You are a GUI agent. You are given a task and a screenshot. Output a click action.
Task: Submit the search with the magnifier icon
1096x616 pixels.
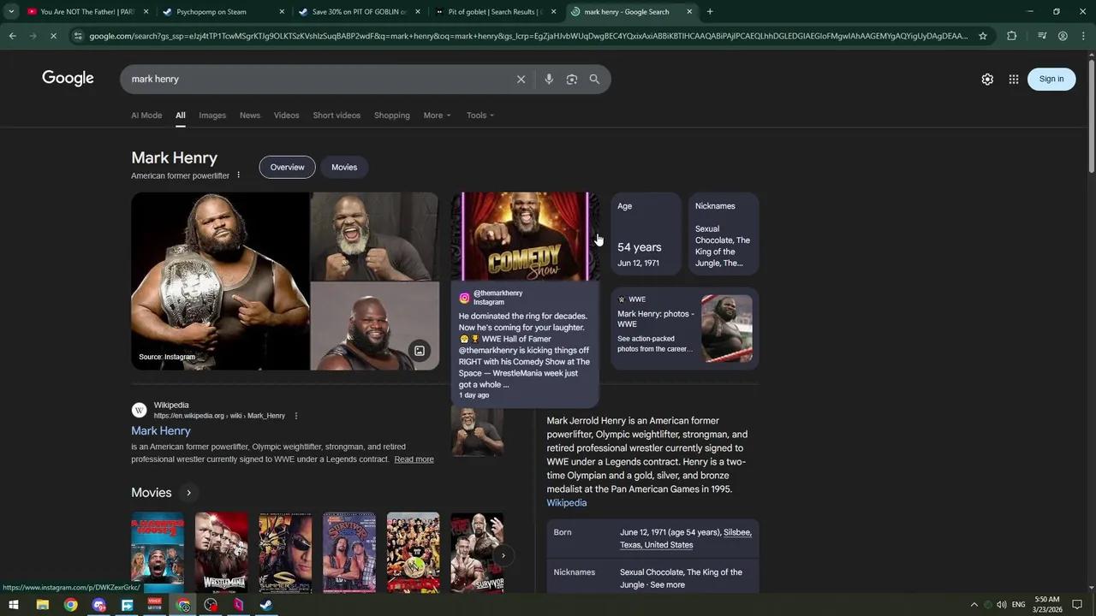click(x=594, y=79)
